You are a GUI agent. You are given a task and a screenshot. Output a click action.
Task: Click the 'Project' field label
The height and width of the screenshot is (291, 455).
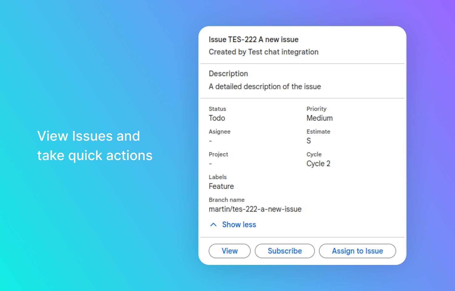218,154
